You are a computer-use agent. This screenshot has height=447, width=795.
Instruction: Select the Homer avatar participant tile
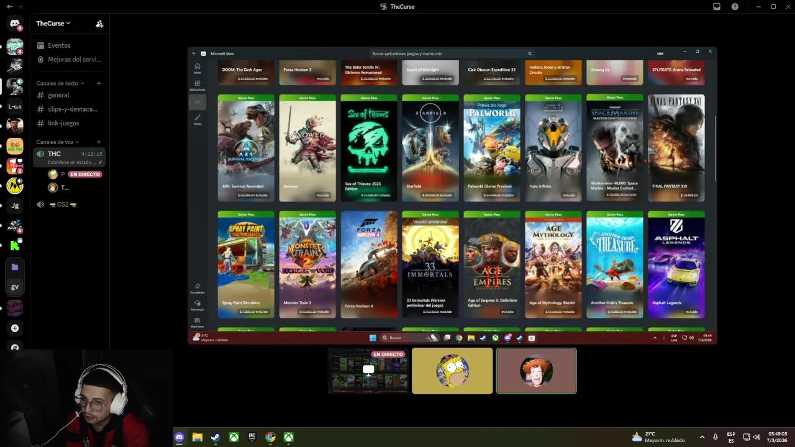[452, 371]
